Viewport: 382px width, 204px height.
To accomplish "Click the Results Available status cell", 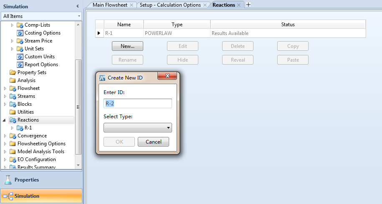I will pyautogui.click(x=288, y=33).
